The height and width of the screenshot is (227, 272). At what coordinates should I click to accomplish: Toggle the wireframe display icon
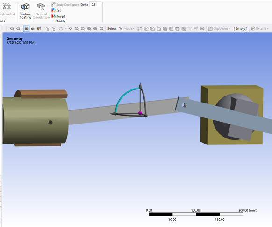click(x=39, y=28)
